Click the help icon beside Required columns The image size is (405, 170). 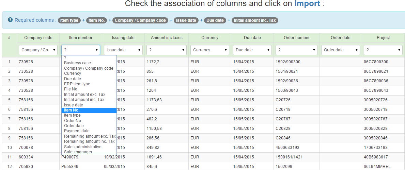(10, 20)
